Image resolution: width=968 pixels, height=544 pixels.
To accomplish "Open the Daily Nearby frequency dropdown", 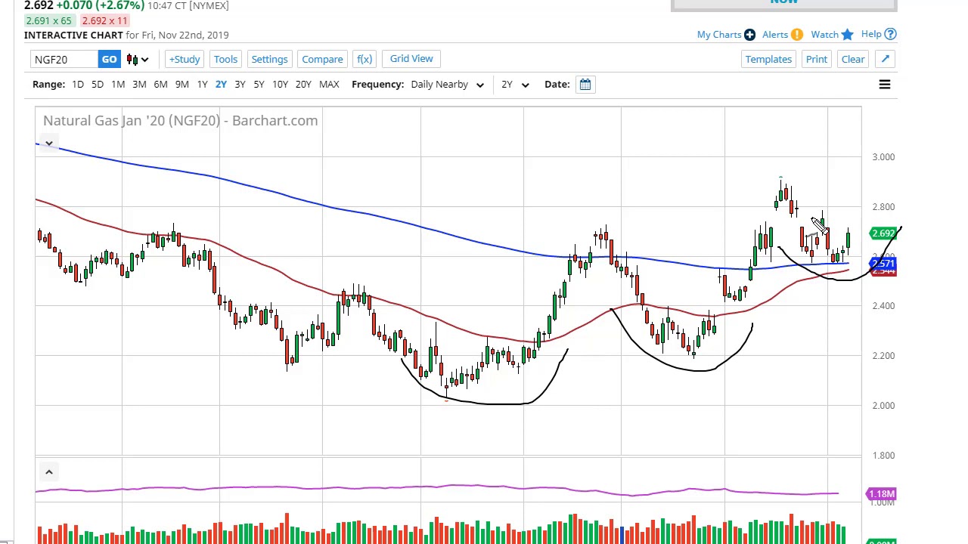I will pyautogui.click(x=447, y=84).
